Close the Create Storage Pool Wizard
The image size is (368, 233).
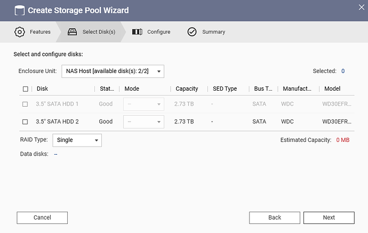[362, 7]
